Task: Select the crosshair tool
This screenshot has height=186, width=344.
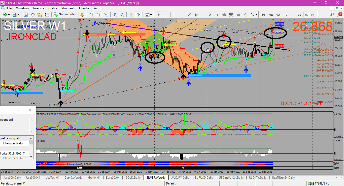Action: tap(166, 15)
